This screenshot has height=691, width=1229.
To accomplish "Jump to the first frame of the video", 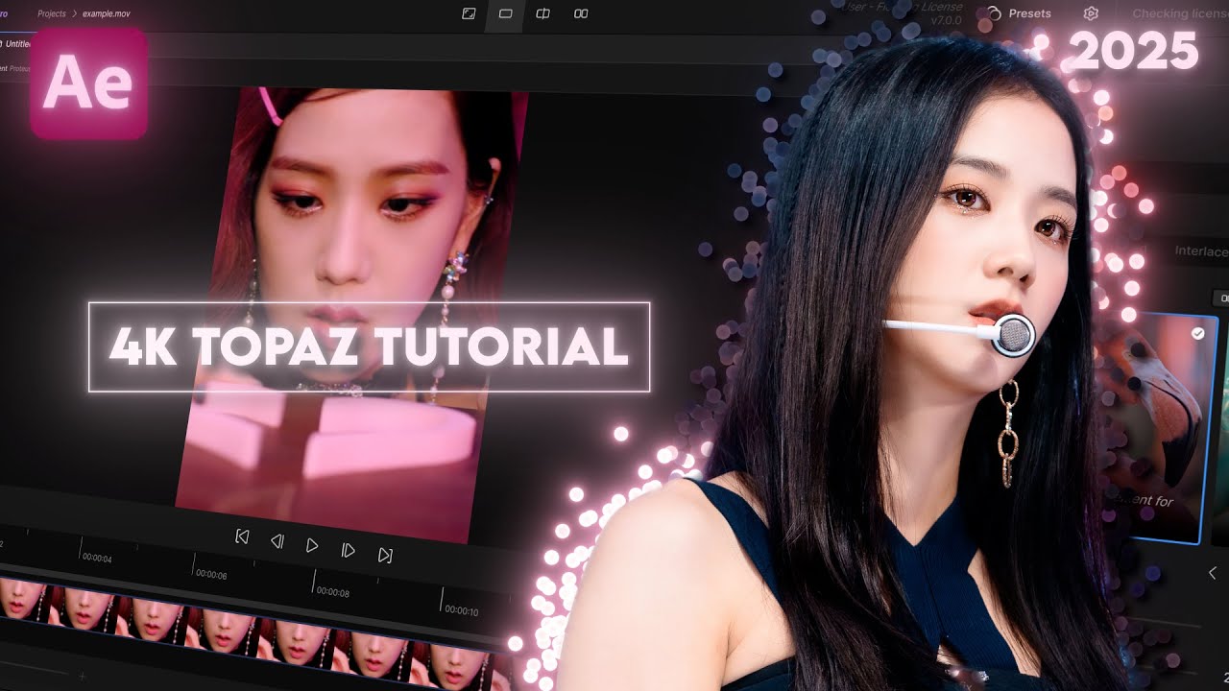I will pos(242,537).
